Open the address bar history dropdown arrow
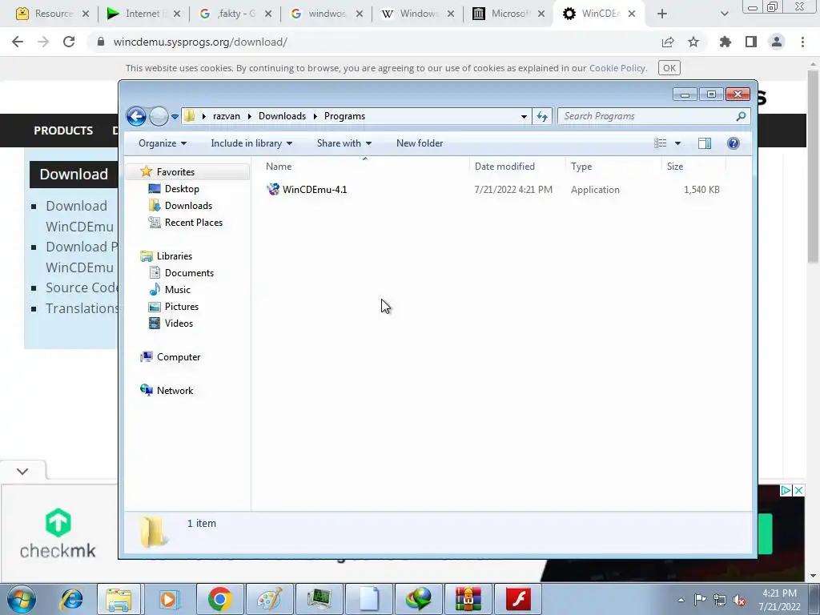This screenshot has width=820, height=615. click(524, 117)
